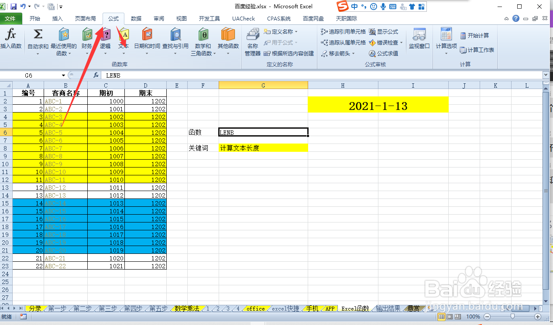Screen dimensions: 553x325
Task: Select the 输出结果 sheet tab
Action: point(388,308)
